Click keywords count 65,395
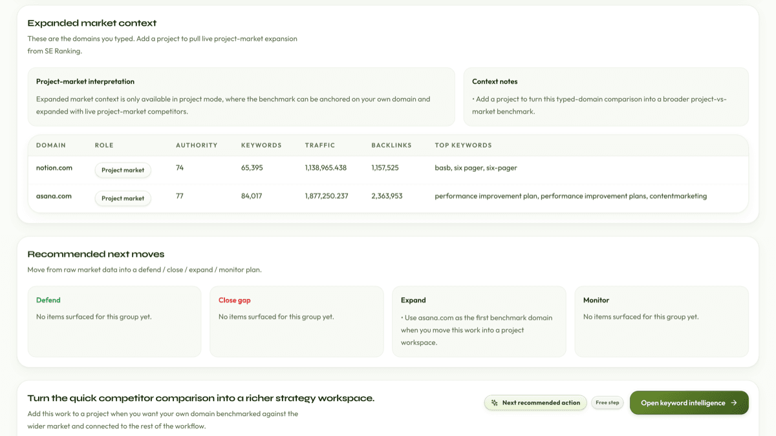Viewport: 776px width, 436px height. coord(252,168)
